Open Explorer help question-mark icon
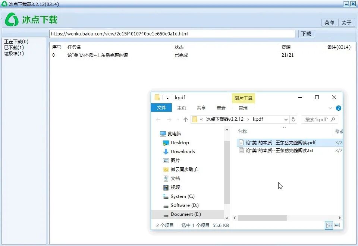358x246 pixels. click(x=339, y=108)
